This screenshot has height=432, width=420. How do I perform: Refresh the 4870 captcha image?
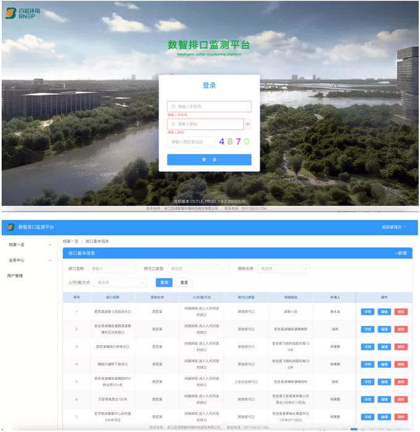[234, 141]
